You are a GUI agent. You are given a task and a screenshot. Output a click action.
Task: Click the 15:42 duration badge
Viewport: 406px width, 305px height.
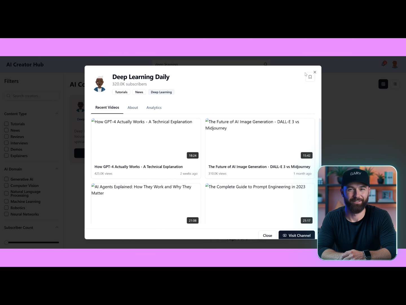(x=306, y=155)
